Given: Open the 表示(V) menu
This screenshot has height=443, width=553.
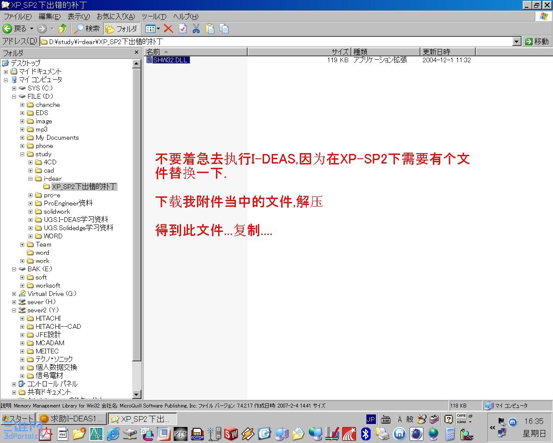Looking at the screenshot, I should [79, 16].
